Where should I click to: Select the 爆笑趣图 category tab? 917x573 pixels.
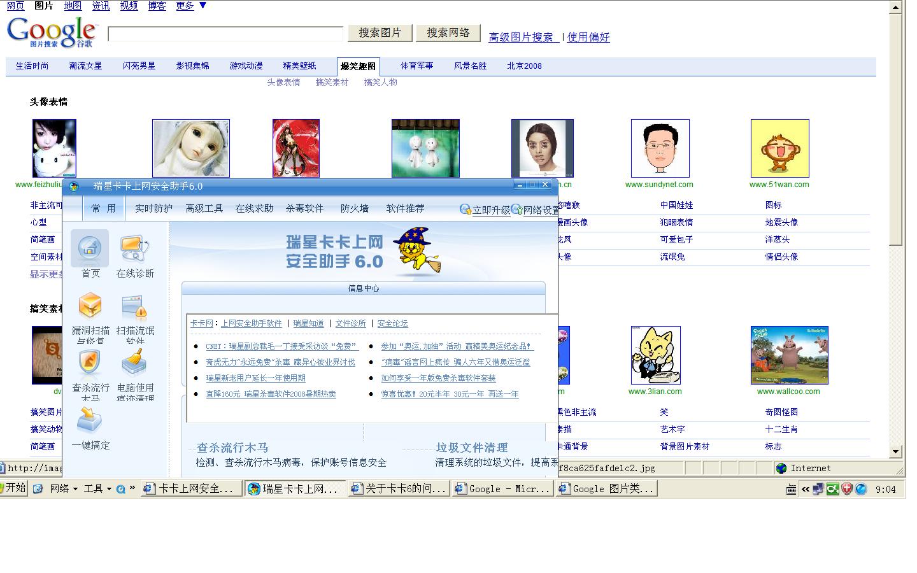pos(358,66)
